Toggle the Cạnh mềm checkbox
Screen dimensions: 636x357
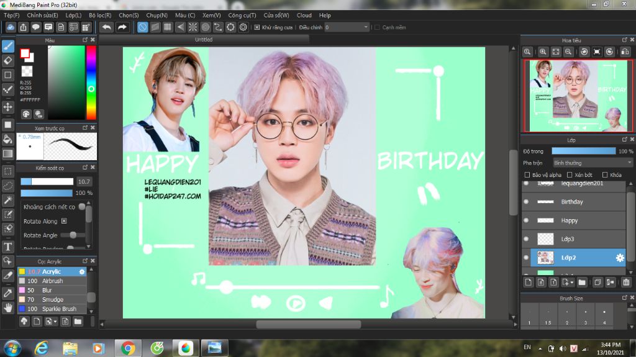pyautogui.click(x=377, y=27)
